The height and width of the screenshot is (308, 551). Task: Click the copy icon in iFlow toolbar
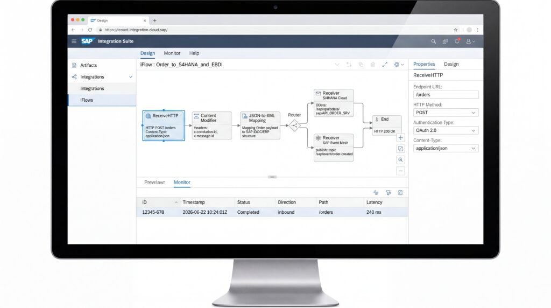pyautogui.click(x=361, y=65)
